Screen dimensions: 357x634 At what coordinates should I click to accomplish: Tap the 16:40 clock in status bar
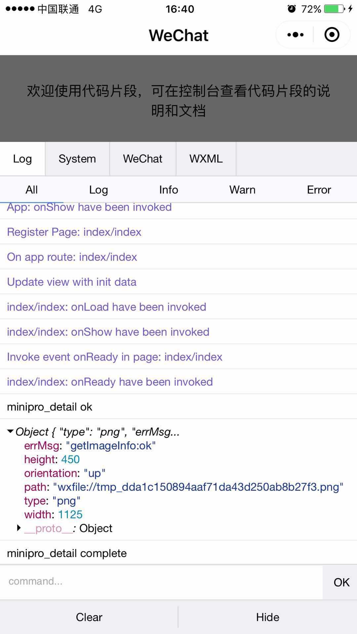click(x=180, y=9)
